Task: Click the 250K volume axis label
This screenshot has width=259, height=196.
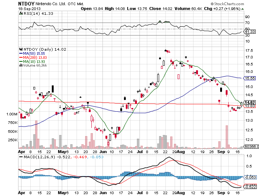Action: tap(13, 140)
